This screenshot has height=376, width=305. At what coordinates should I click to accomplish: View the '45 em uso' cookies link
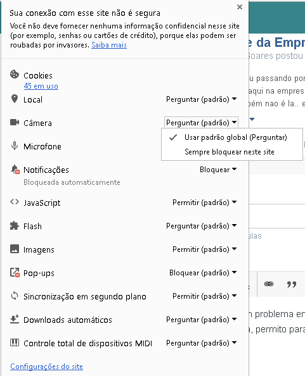41,86
